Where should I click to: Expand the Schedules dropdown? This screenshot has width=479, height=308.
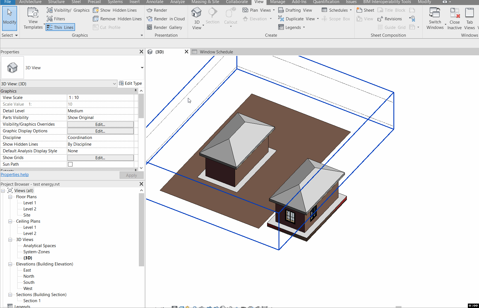pos(350,10)
